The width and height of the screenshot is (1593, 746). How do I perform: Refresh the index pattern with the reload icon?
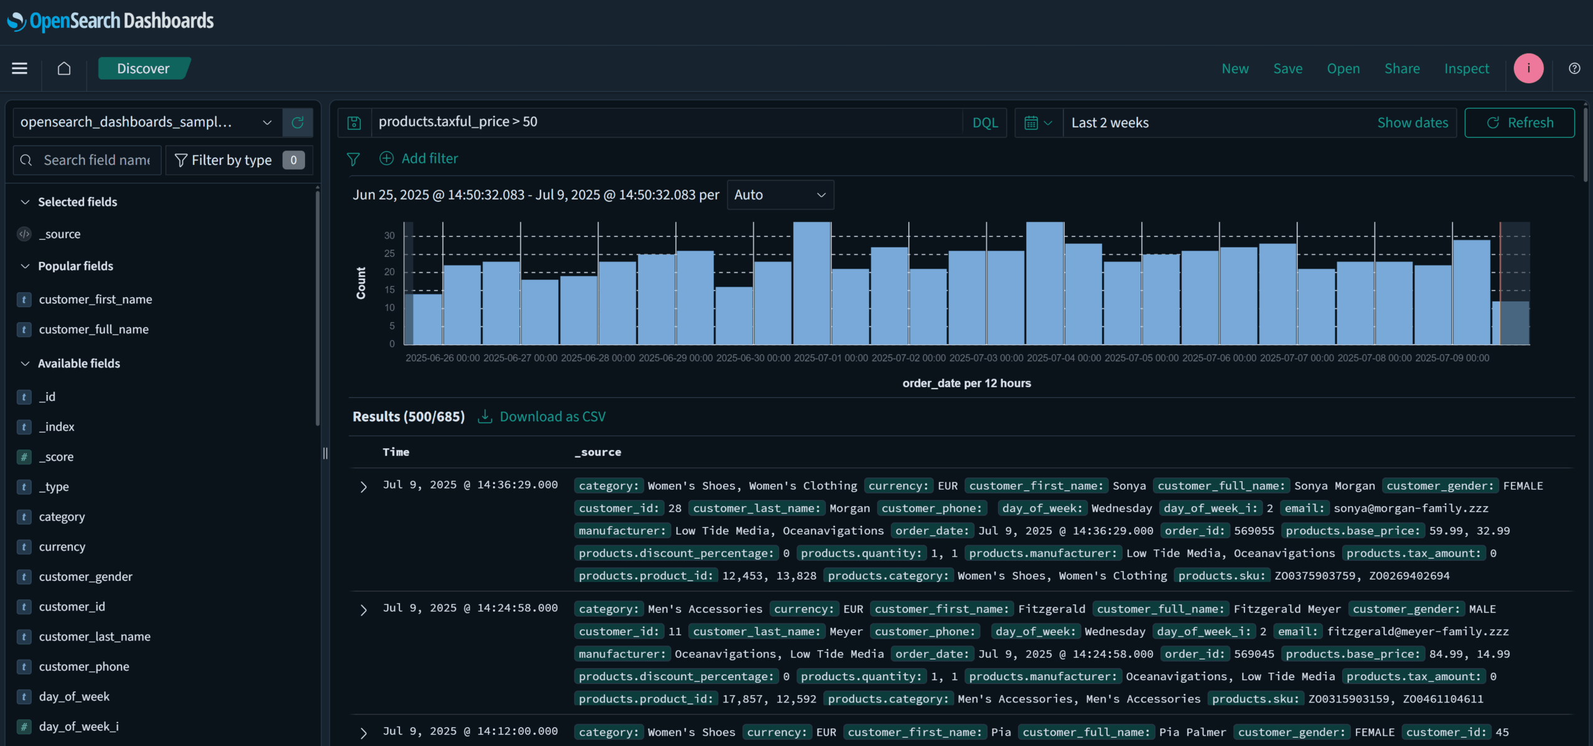[297, 122]
